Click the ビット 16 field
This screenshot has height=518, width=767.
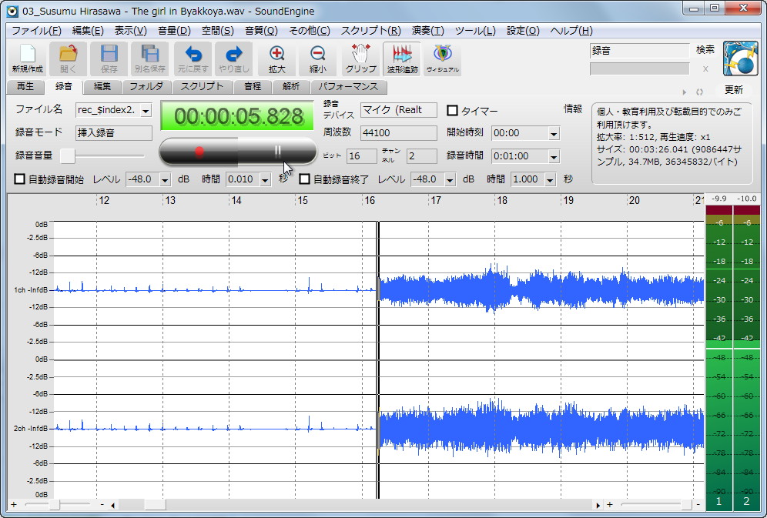[x=361, y=156]
